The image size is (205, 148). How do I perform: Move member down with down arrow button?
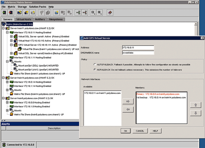[x=196, y=113]
